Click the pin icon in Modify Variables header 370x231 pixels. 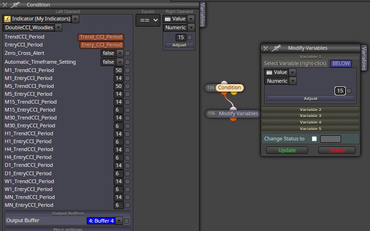(x=276, y=48)
